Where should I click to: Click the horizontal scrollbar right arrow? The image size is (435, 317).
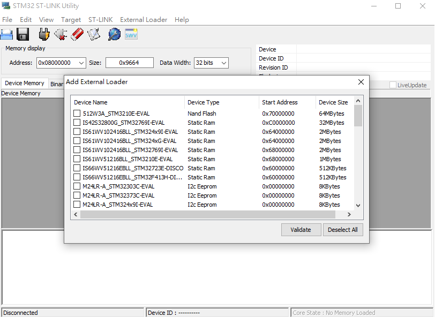pos(349,214)
